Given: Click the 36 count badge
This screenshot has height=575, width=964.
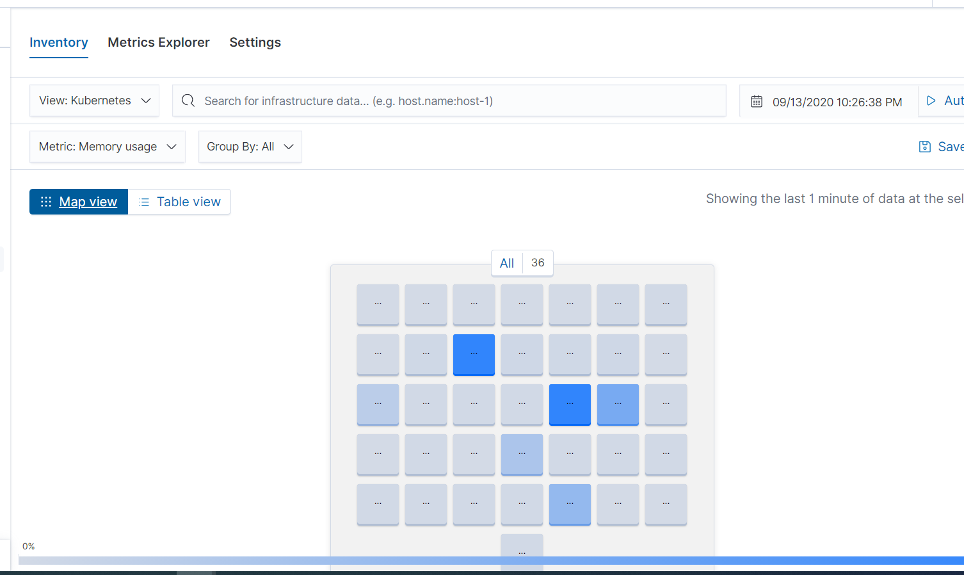Looking at the screenshot, I should coord(538,263).
